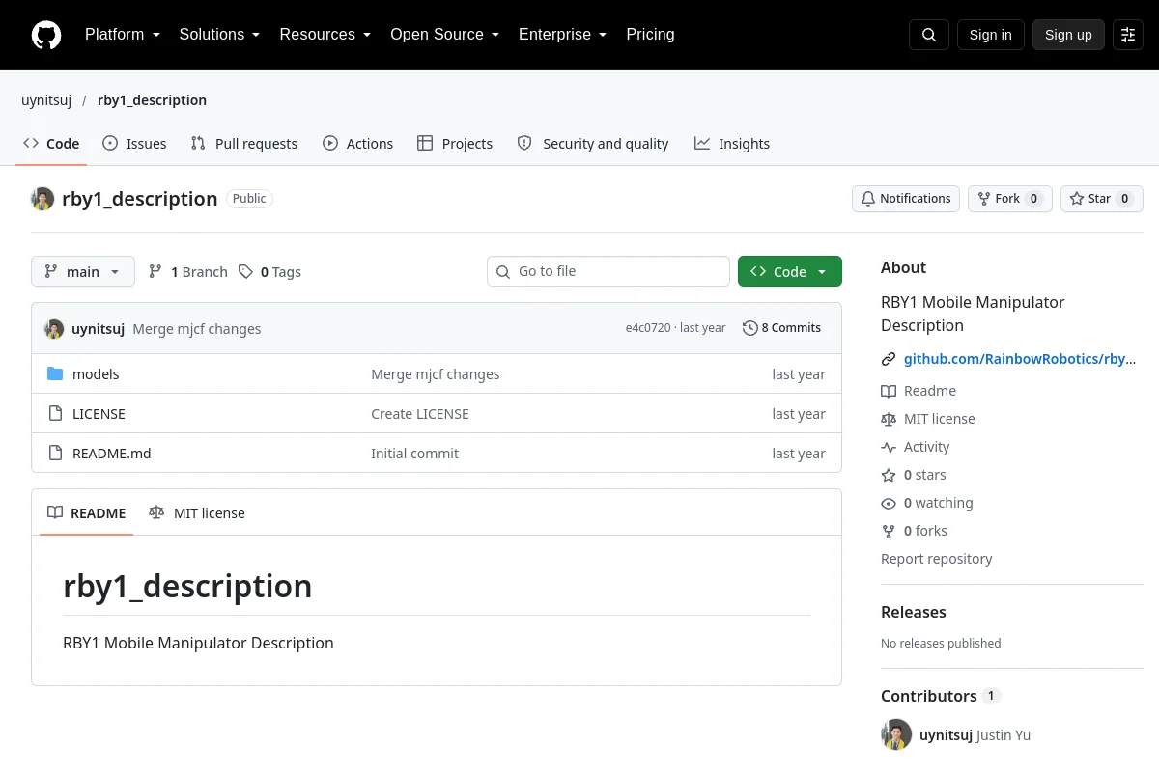Open the Security and quality tab
Screen dimensions: 1159x772
coord(593,144)
